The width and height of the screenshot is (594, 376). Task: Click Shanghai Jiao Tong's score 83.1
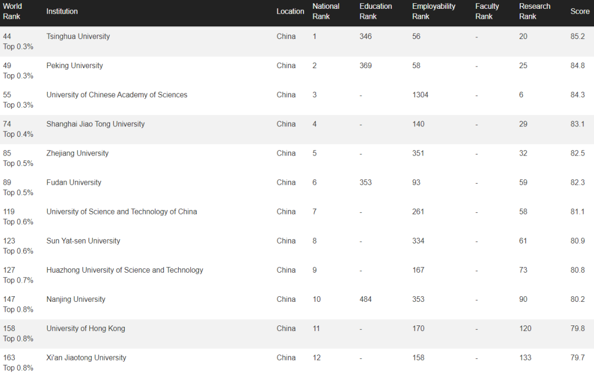(577, 124)
